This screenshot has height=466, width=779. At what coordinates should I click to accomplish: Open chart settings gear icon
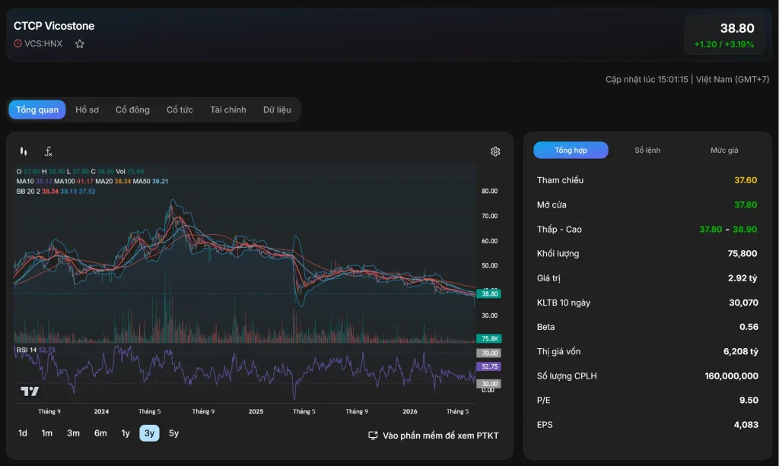click(494, 151)
